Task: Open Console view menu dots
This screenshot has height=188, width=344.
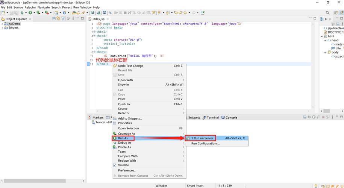Action: [x=332, y=117]
